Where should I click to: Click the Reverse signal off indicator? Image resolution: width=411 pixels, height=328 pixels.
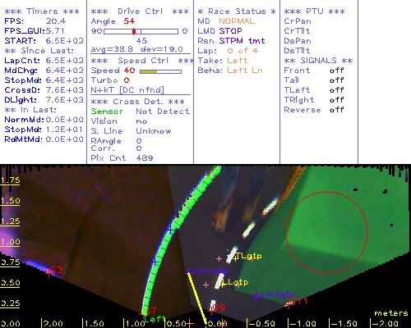[336, 110]
